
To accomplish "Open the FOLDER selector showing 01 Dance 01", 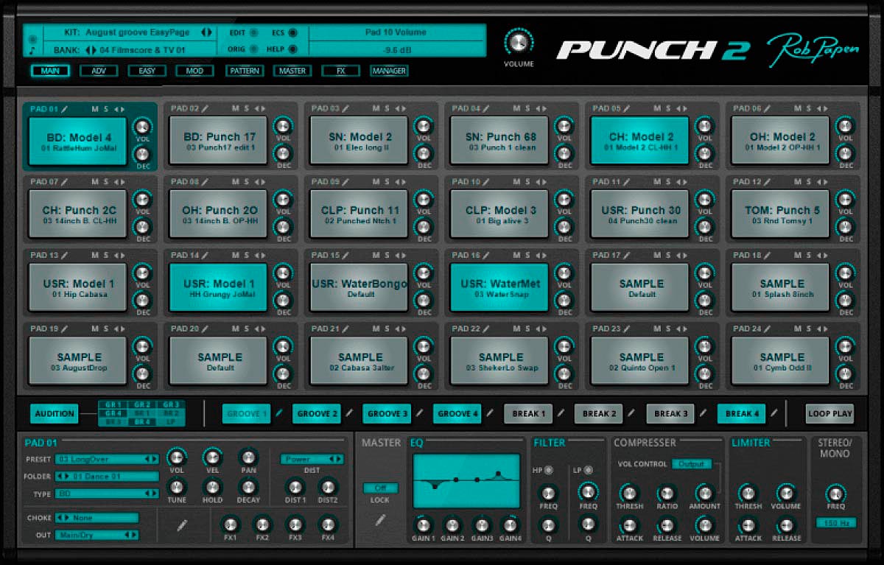I will (x=107, y=477).
